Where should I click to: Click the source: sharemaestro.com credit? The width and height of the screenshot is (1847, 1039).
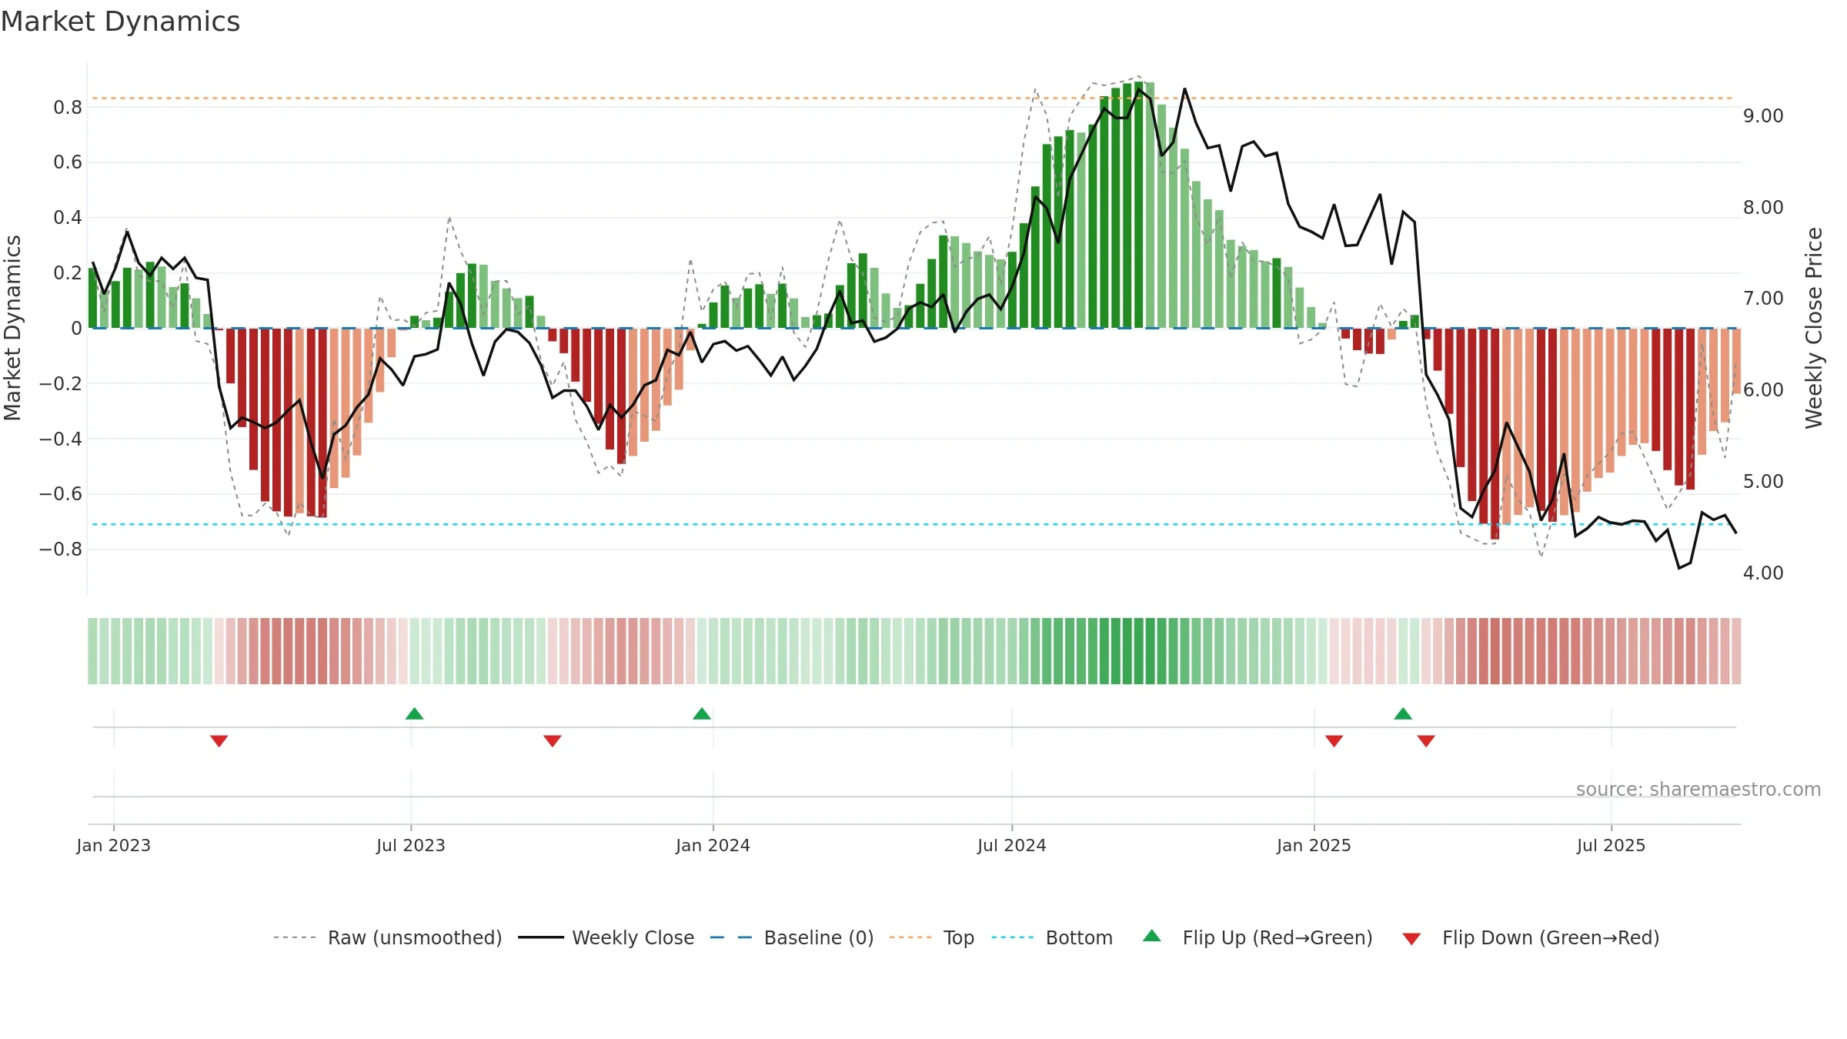pyautogui.click(x=1698, y=789)
